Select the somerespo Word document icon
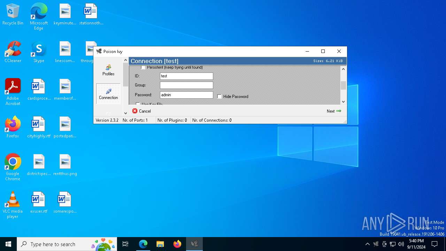 click(x=65, y=203)
